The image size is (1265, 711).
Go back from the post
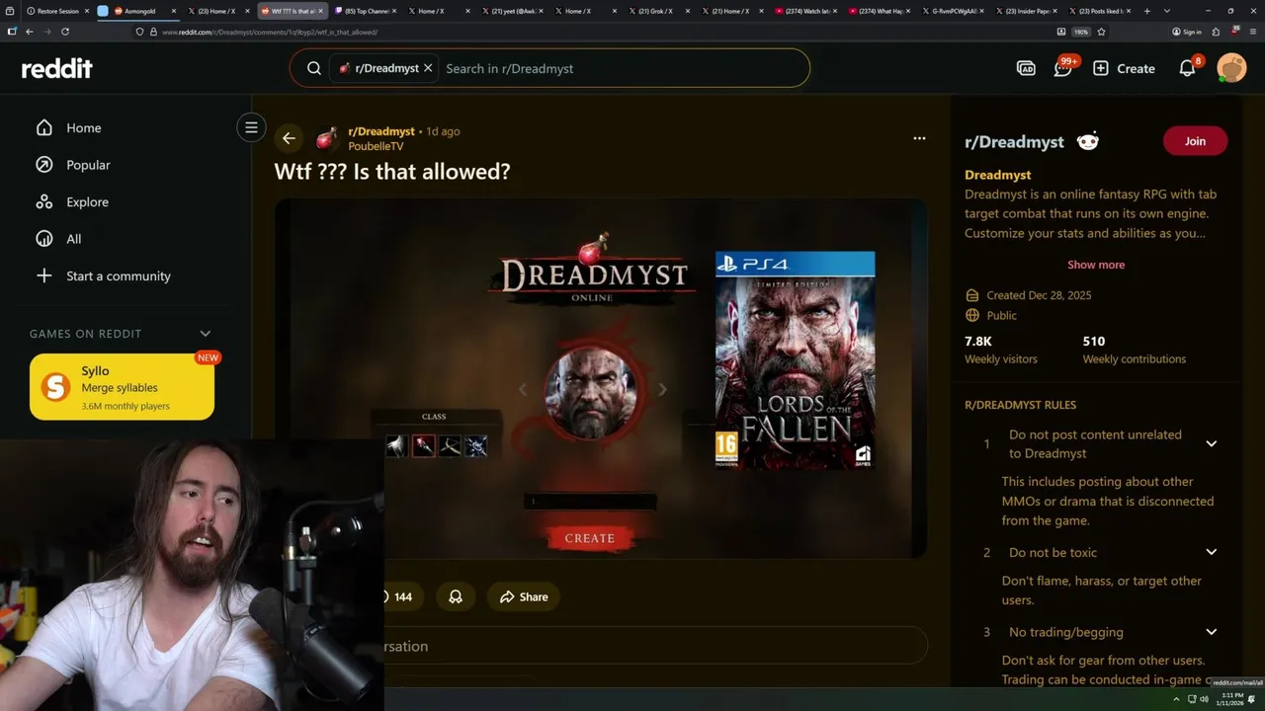[x=288, y=138]
